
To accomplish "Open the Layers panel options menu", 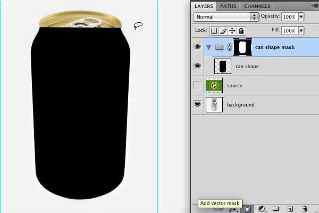I will pyautogui.click(x=315, y=6).
